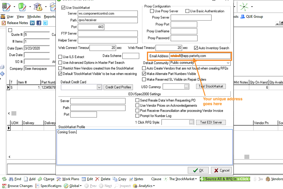
Task: Click the StockMarket Profile text area
Action: click(x=145, y=147)
